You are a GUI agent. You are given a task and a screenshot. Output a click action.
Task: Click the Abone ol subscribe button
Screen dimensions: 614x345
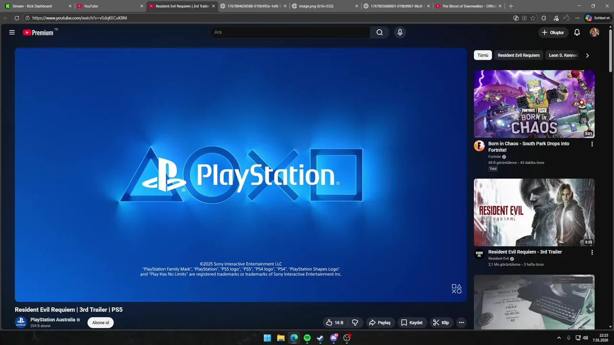click(101, 322)
